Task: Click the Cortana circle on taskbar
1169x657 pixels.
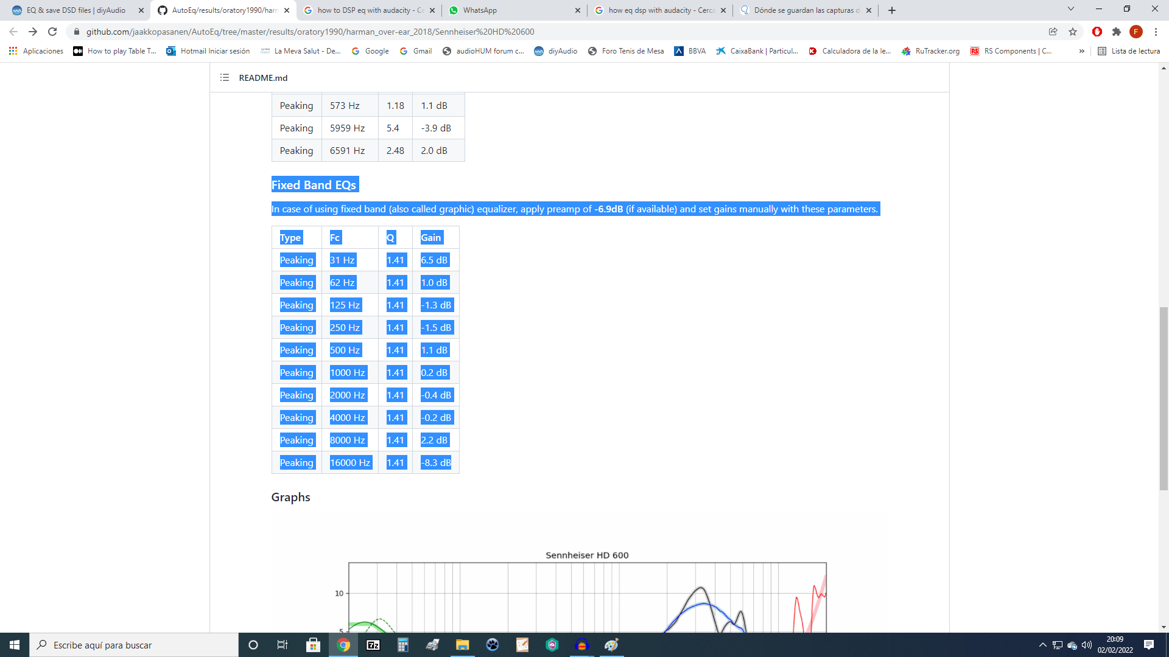Action: (x=253, y=645)
